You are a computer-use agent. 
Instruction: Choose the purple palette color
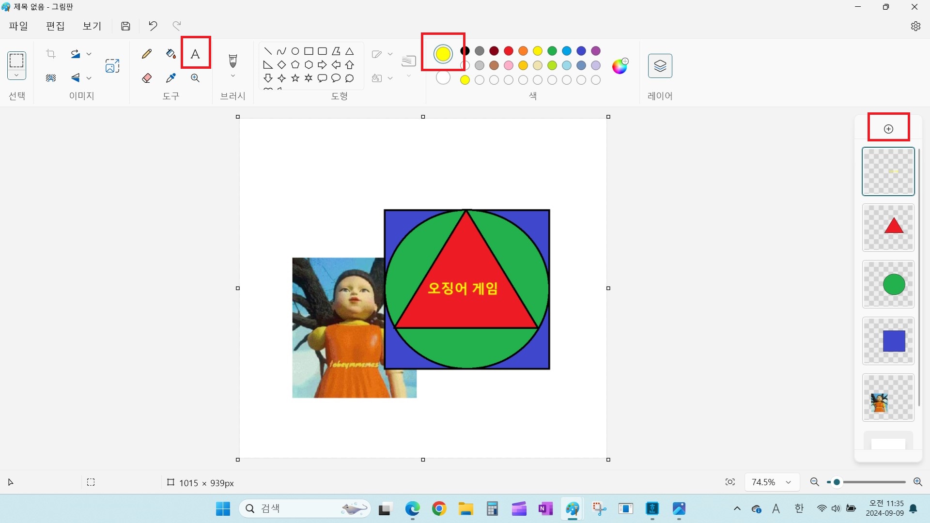596,51
